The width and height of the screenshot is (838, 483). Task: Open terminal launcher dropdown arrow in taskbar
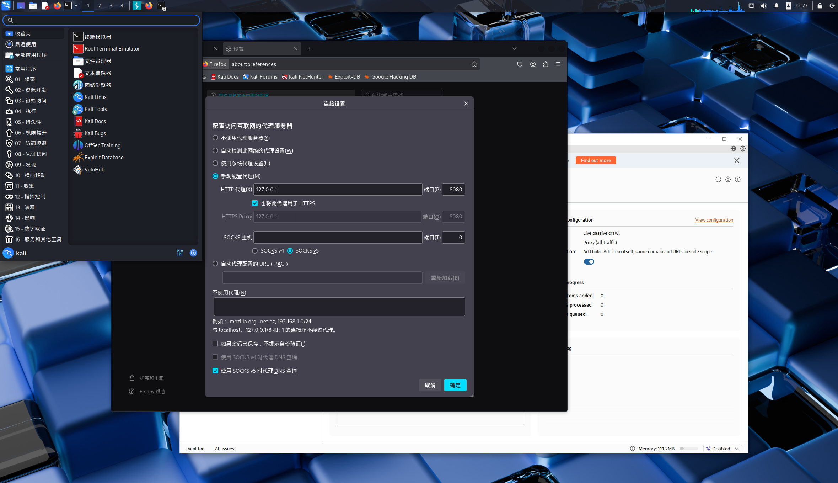pos(76,6)
